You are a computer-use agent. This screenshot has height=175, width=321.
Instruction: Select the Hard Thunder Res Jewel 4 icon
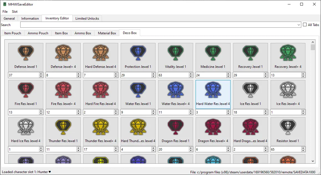pos(138,127)
